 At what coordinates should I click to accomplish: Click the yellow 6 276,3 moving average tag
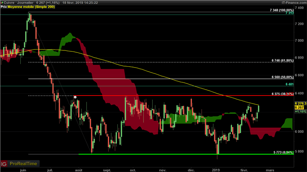click(301, 104)
